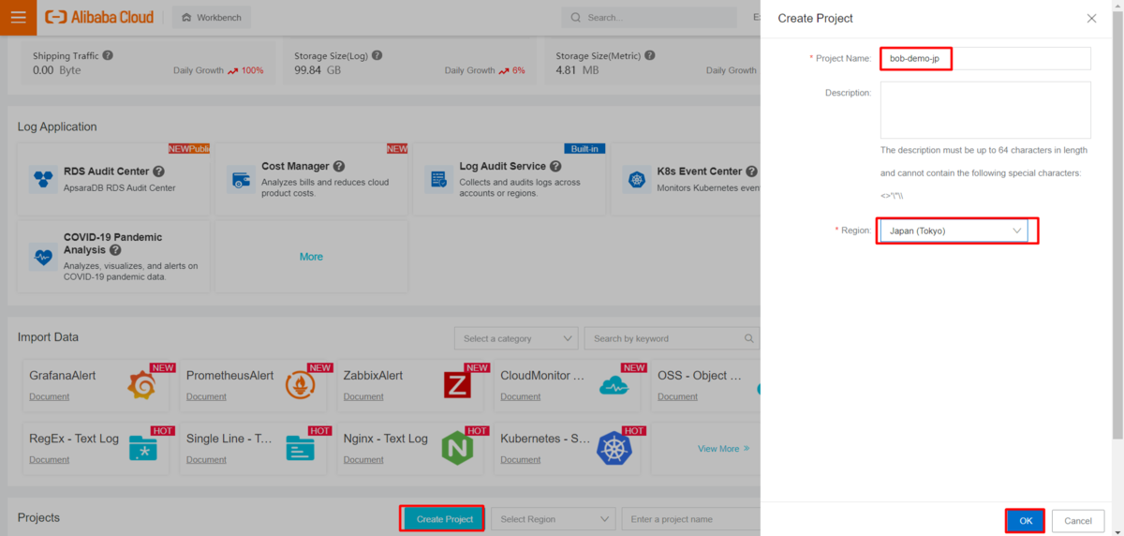The width and height of the screenshot is (1124, 536).
Task: Click help icon next to Shipping Traffic
Action: click(x=108, y=55)
